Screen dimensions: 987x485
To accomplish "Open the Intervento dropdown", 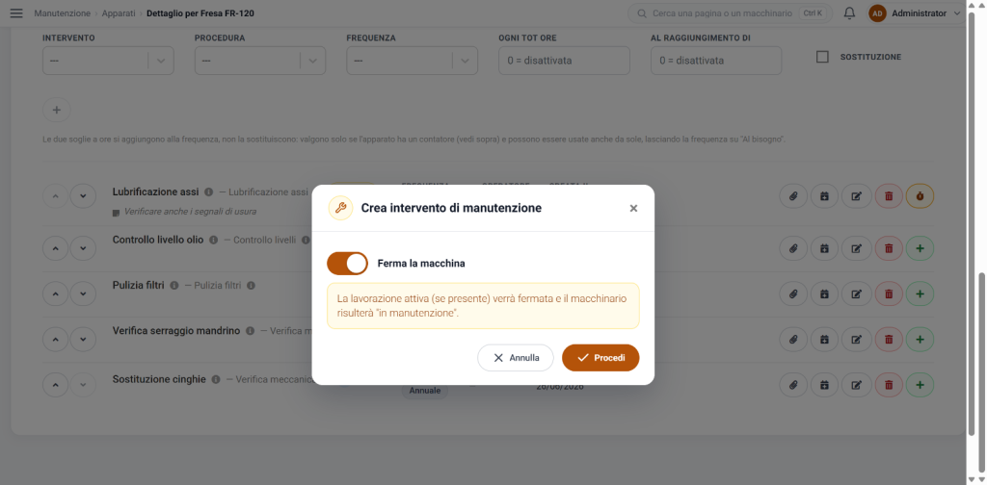I will pyautogui.click(x=108, y=61).
